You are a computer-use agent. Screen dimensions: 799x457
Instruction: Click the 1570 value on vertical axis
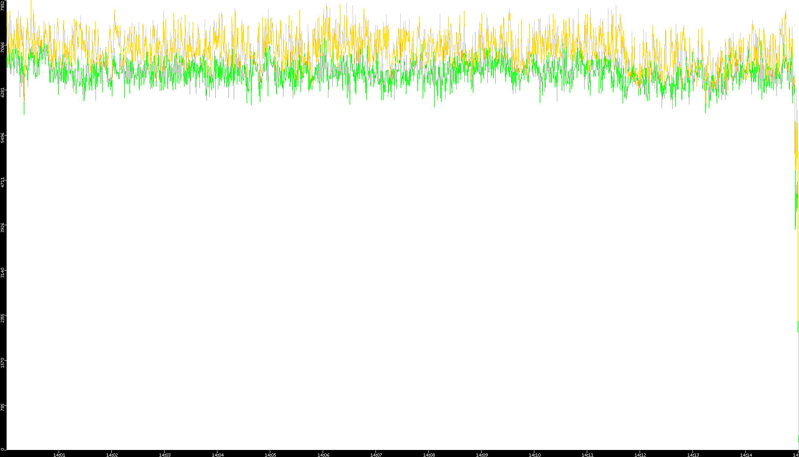(3, 362)
